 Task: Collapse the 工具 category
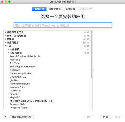[6, 46]
